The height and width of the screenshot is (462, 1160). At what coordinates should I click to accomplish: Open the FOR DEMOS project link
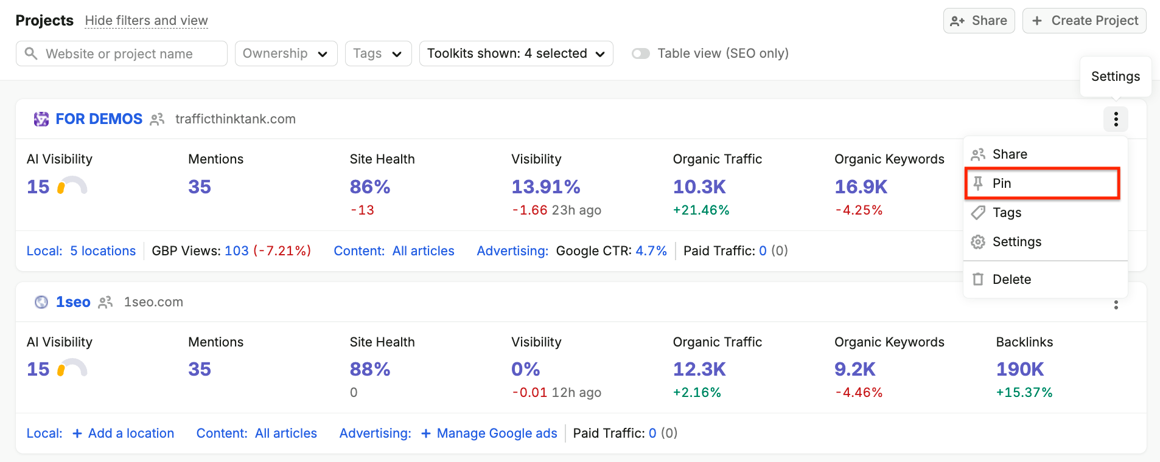[99, 119]
